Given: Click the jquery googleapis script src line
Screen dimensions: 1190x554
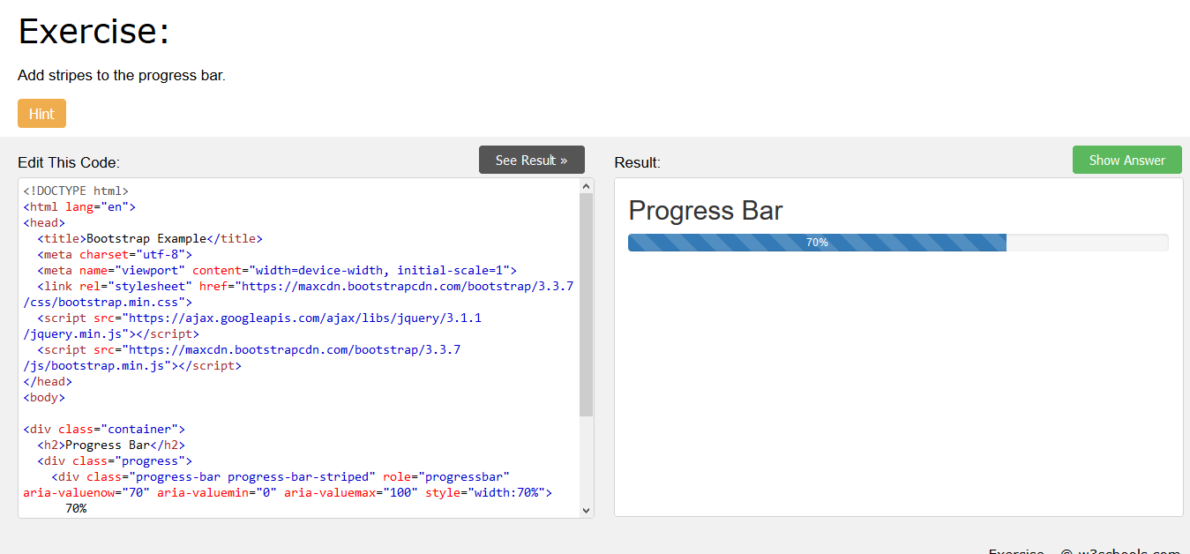Looking at the screenshot, I should coord(259,318).
